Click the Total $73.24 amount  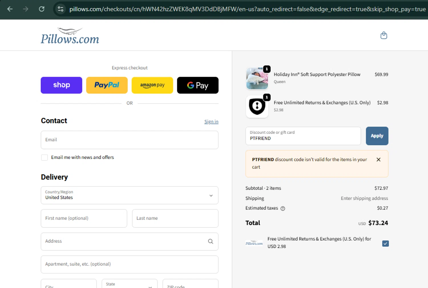[x=378, y=223]
